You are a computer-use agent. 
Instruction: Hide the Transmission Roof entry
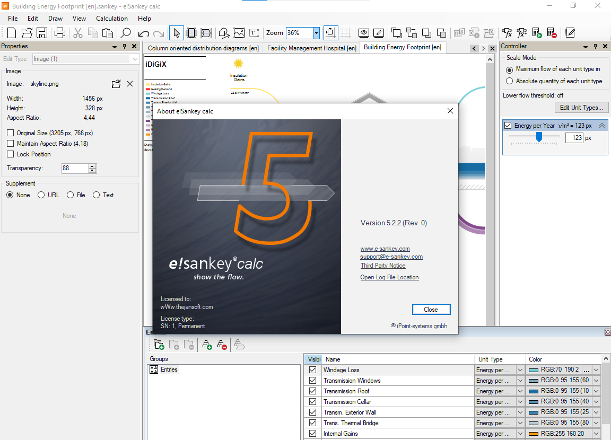tap(312, 391)
